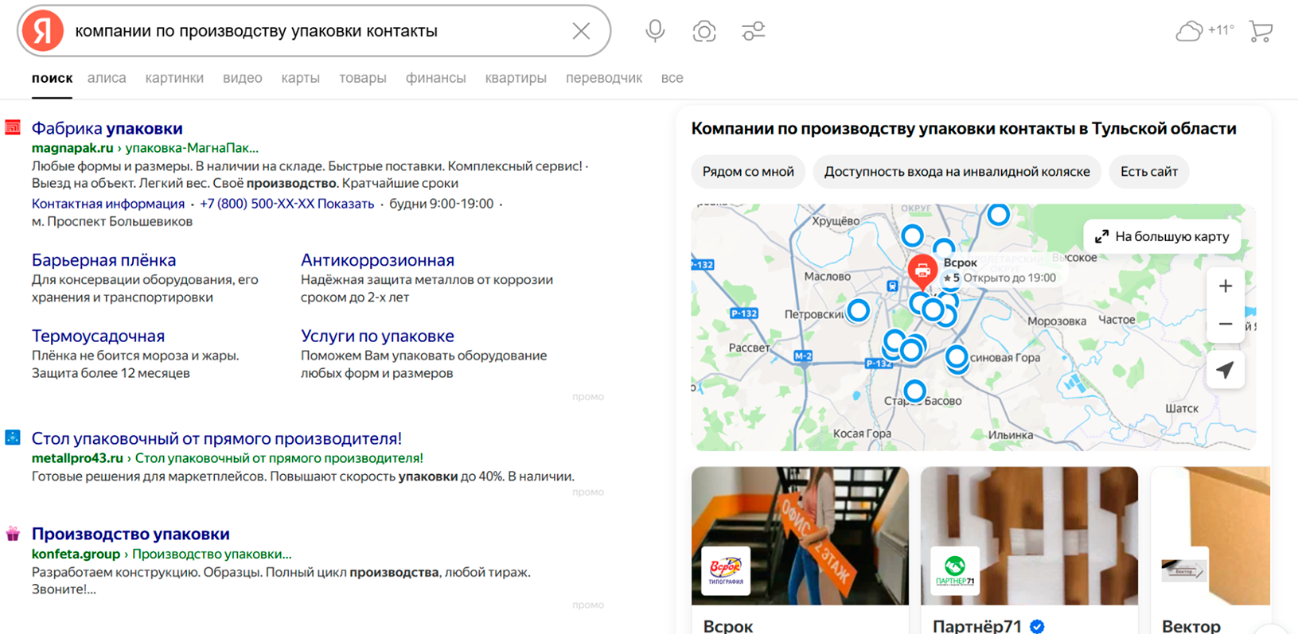Open search settings sliders icon
The width and height of the screenshot is (1298, 634).
pyautogui.click(x=753, y=31)
